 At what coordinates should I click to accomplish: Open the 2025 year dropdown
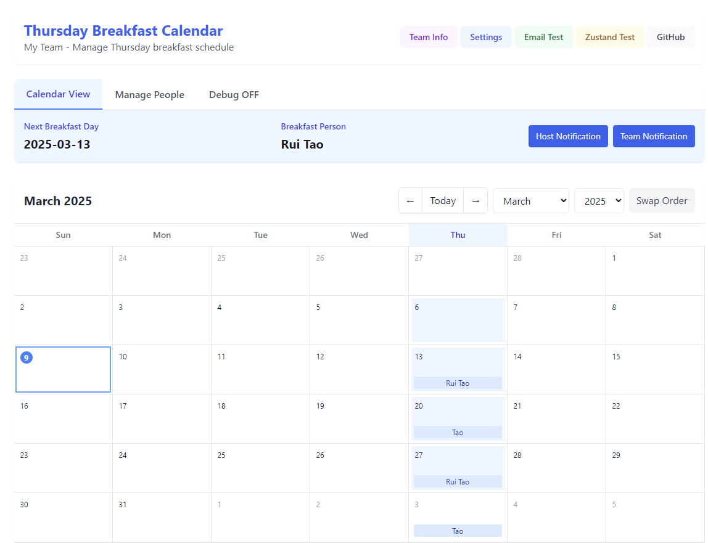(598, 201)
